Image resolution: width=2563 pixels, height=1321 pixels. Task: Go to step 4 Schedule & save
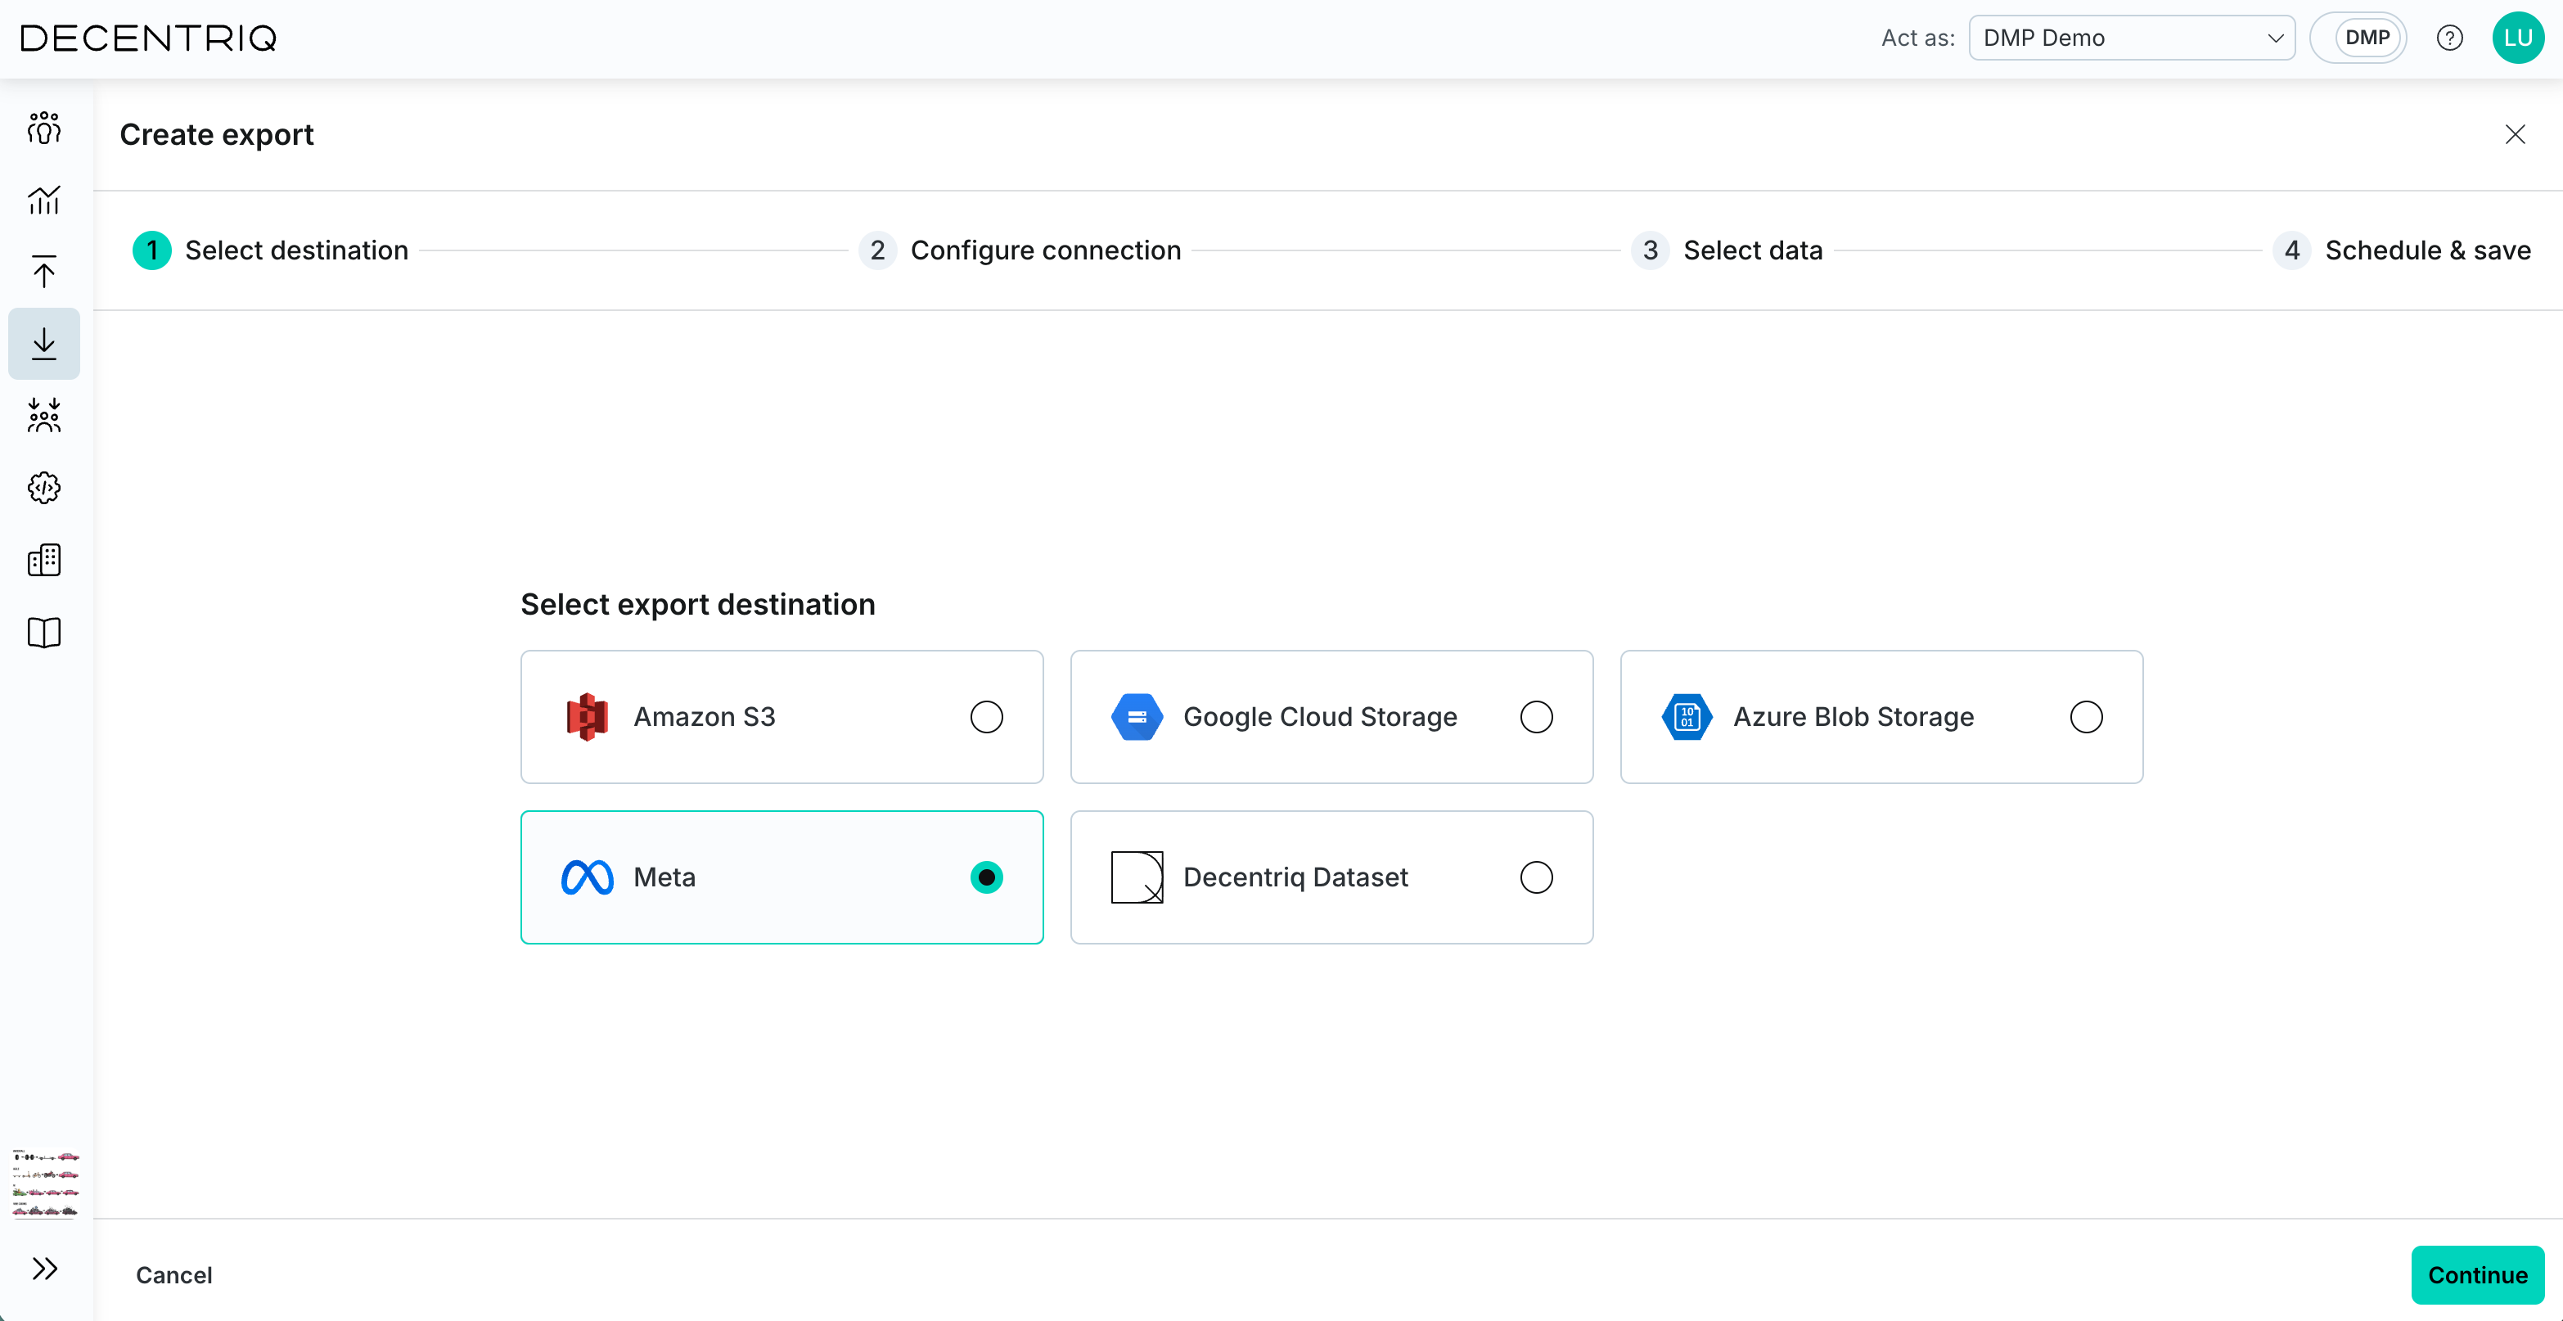(x=2402, y=250)
